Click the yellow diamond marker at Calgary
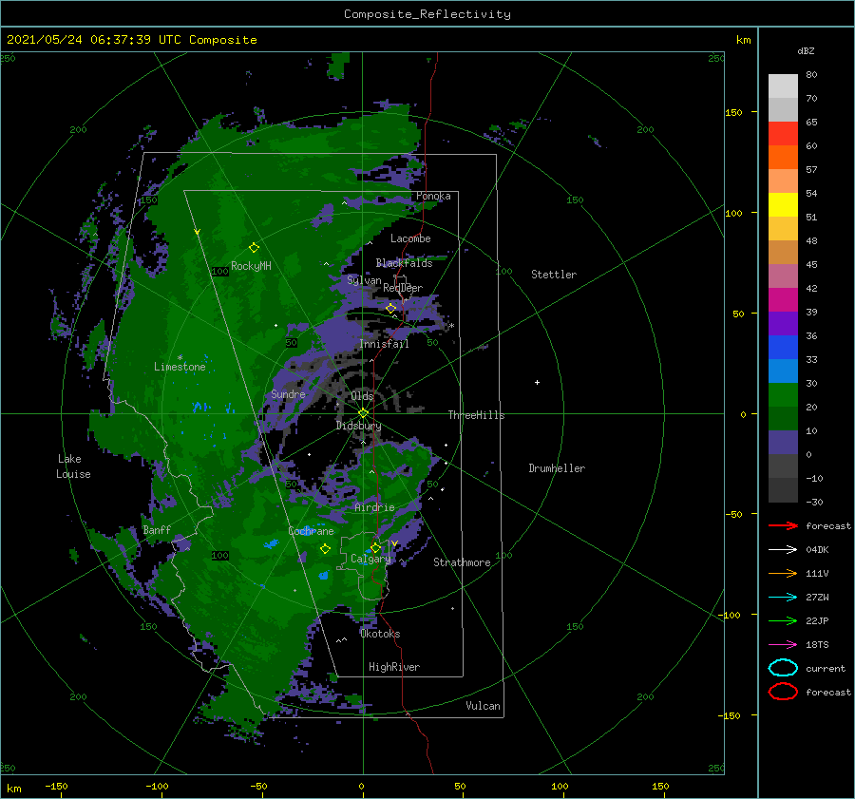This screenshot has width=855, height=799. (375, 547)
